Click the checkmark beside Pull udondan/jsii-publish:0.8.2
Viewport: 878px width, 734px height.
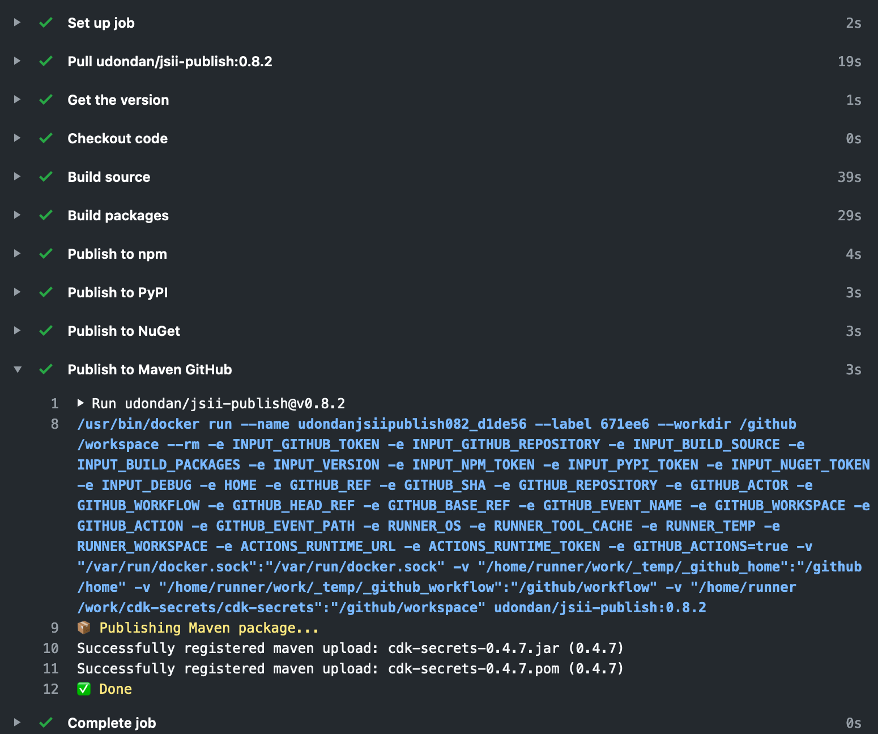click(45, 61)
